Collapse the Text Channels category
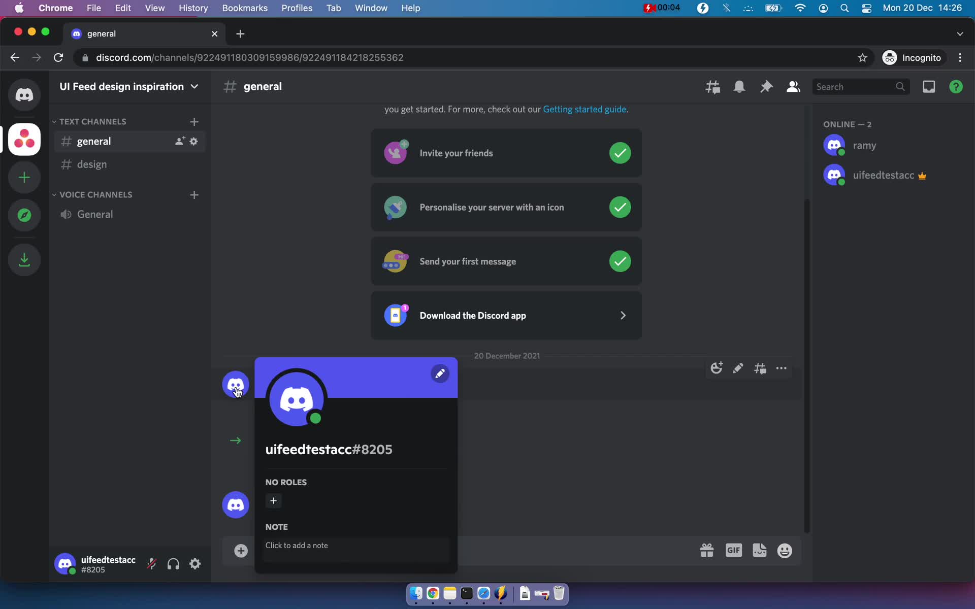This screenshot has width=975, height=609. point(89,122)
